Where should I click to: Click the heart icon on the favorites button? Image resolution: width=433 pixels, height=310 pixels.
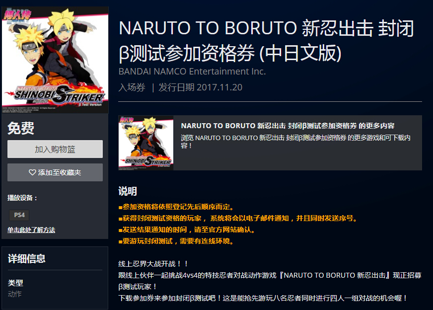(x=32, y=172)
